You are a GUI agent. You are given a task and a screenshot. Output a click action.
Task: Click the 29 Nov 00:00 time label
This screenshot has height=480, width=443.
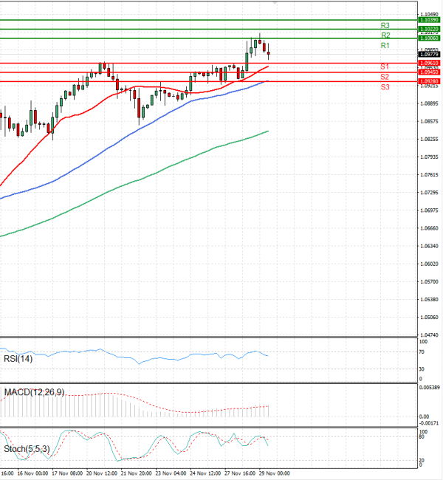point(275,473)
